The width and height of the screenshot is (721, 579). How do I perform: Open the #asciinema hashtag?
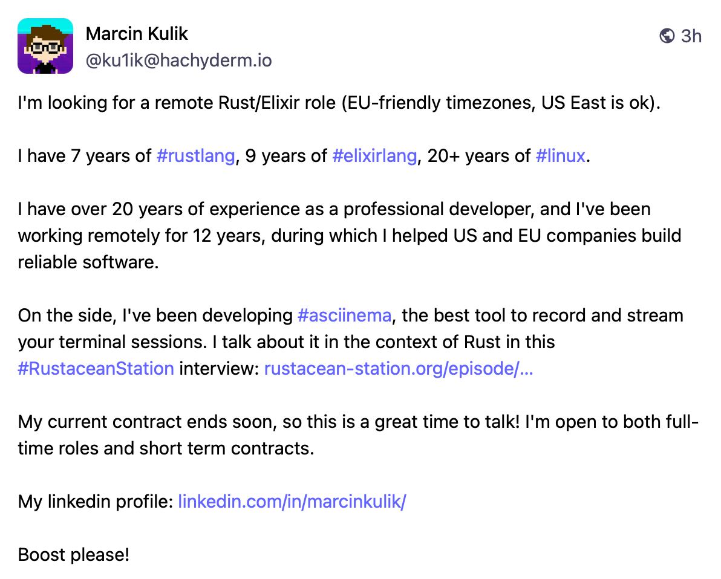click(345, 315)
